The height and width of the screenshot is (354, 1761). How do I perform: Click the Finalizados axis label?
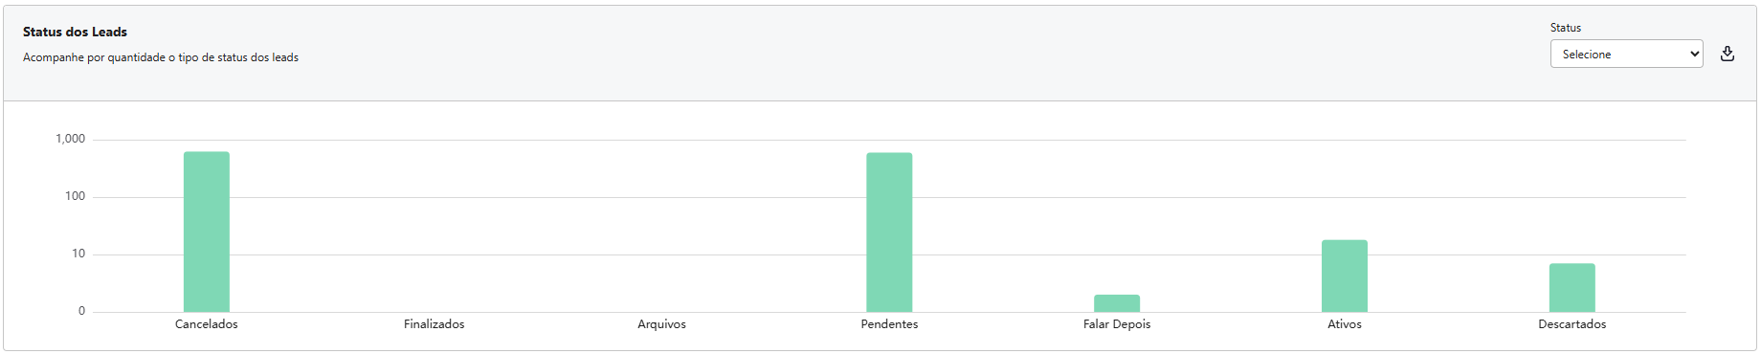click(x=435, y=324)
